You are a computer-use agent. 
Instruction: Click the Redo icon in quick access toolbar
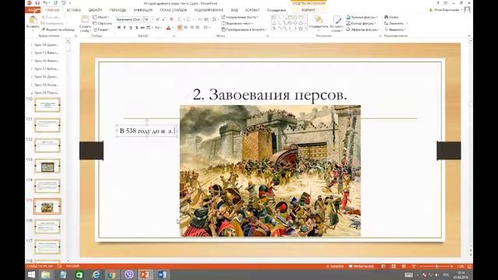pos(55,3)
